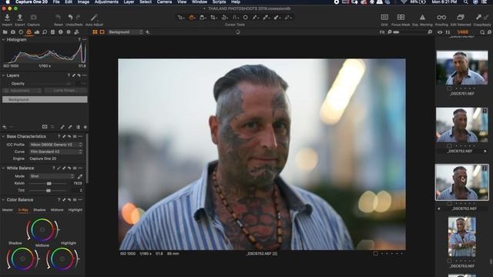This screenshot has height=277, width=493.
Task: Switch to single image view mode
Action: [102, 32]
